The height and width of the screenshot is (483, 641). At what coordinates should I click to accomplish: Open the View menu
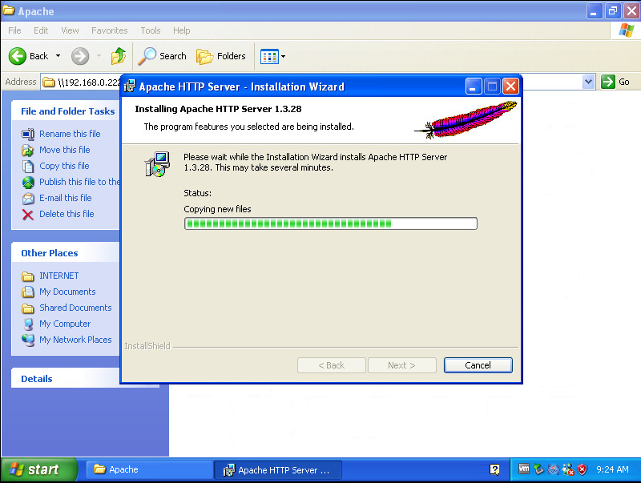point(70,30)
